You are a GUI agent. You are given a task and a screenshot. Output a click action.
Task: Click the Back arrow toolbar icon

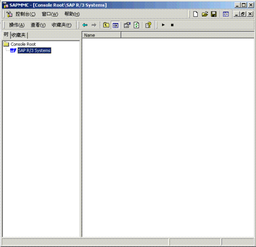pyautogui.click(x=85, y=25)
